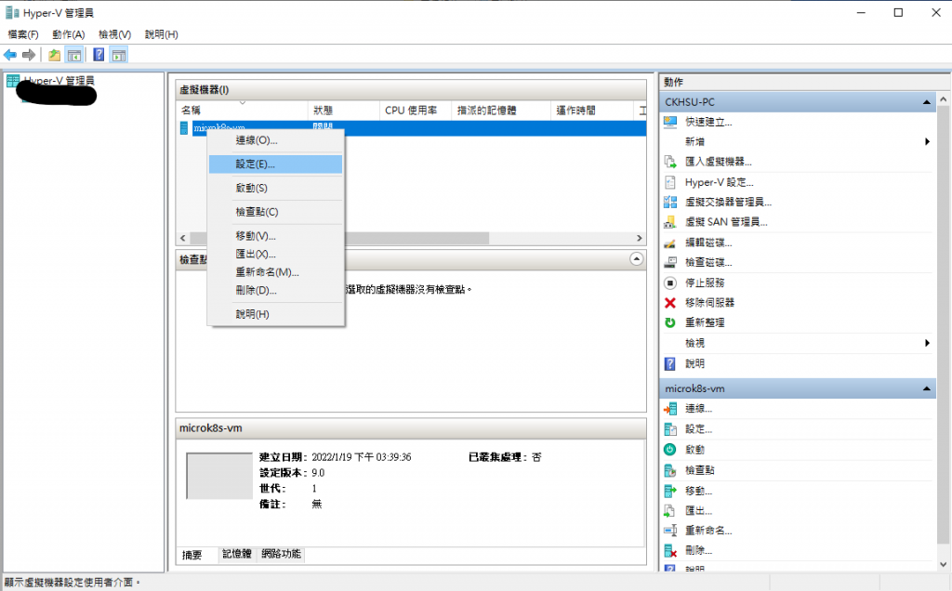Open the 說明(H) menu in menu bar
Viewport: 952px width, 591px height.
tap(162, 34)
